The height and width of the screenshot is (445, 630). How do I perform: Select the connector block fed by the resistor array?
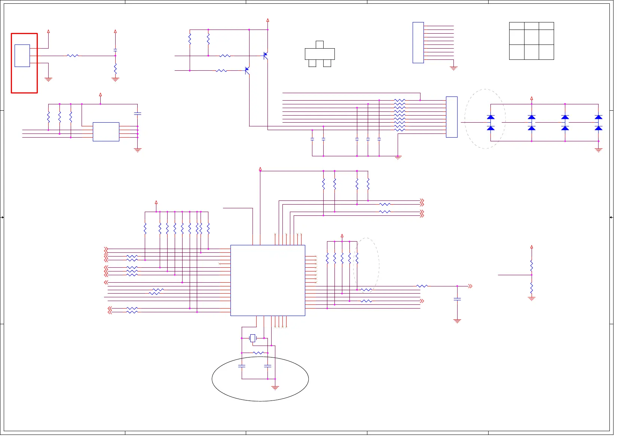tap(452, 117)
